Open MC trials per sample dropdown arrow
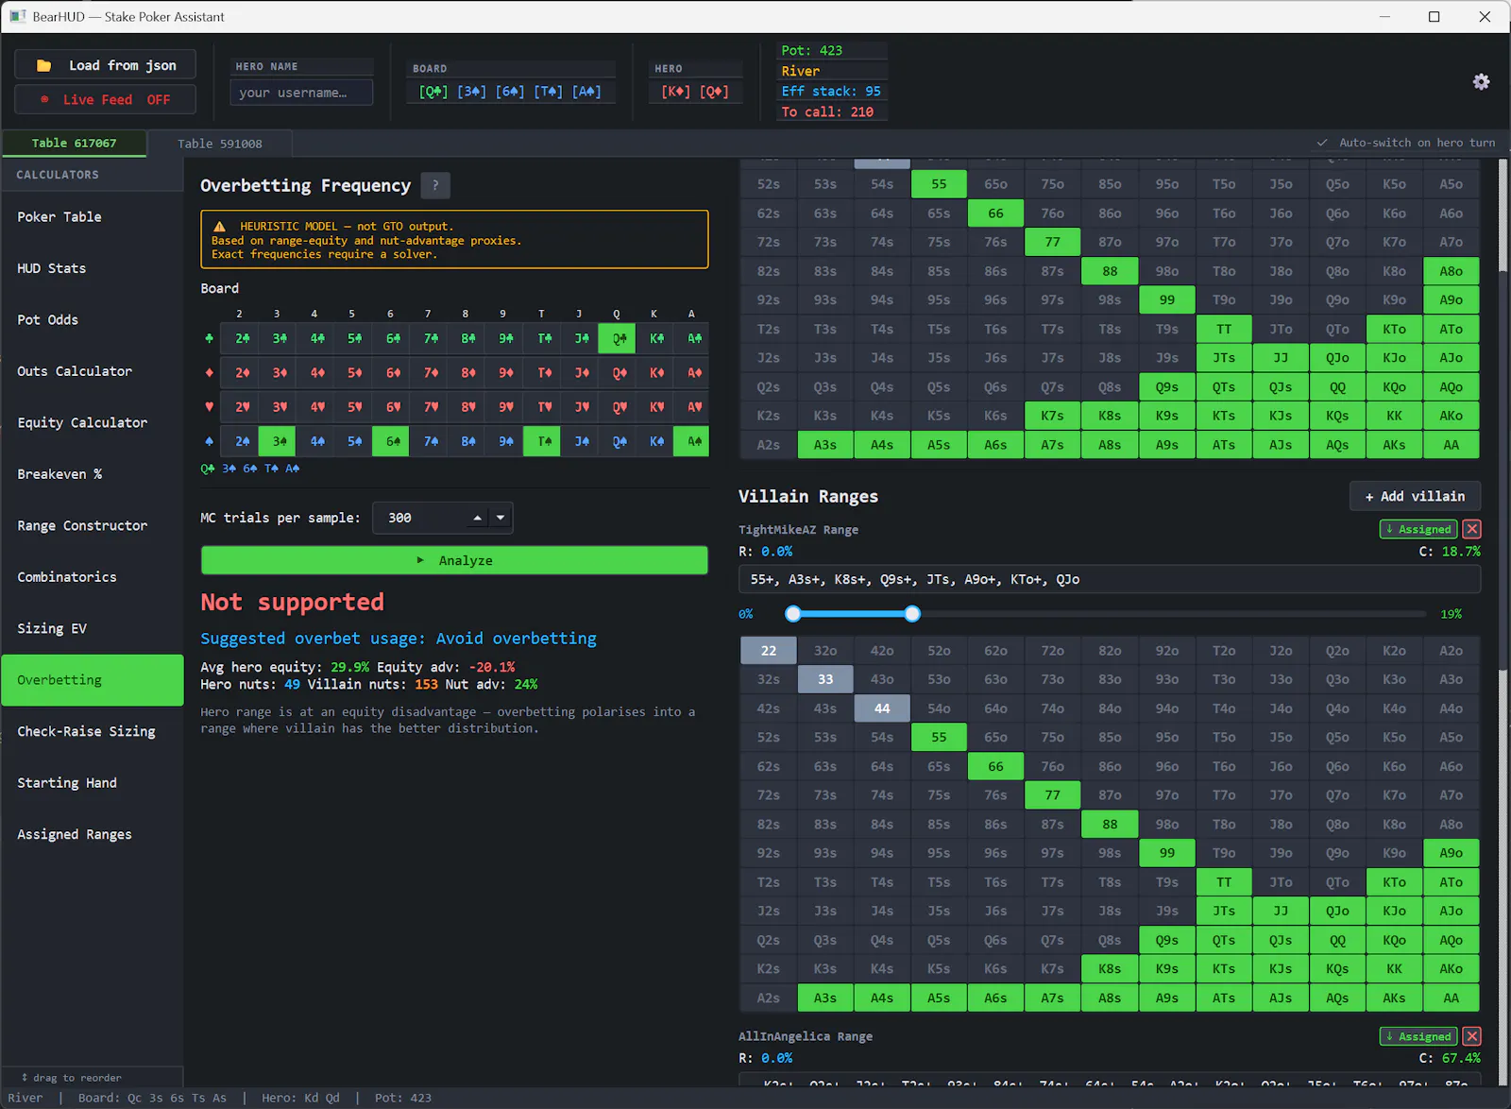The image size is (1511, 1109). pyautogui.click(x=501, y=518)
